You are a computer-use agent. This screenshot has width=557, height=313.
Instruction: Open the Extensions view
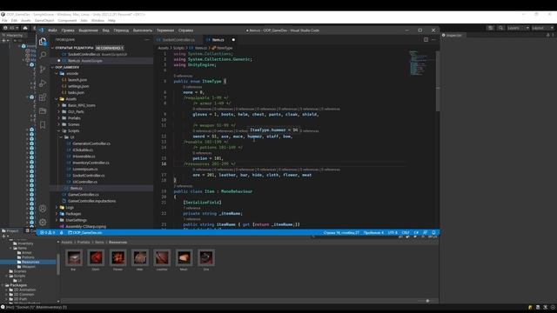click(43, 97)
